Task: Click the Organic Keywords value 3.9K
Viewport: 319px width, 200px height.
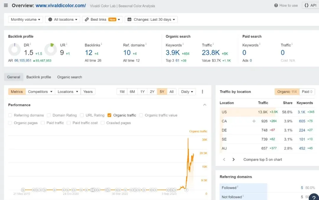Action: 172,53
